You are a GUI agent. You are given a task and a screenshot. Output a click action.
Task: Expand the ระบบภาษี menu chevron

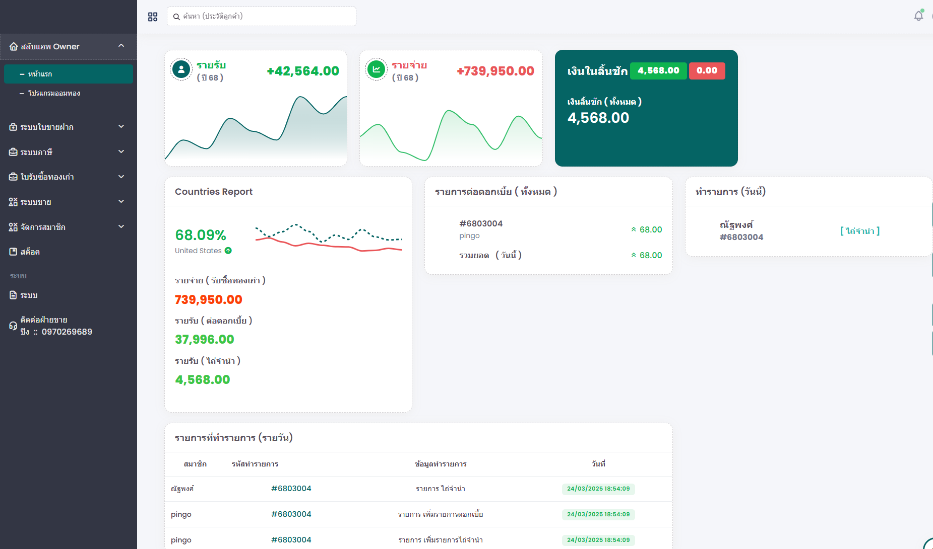[121, 151]
